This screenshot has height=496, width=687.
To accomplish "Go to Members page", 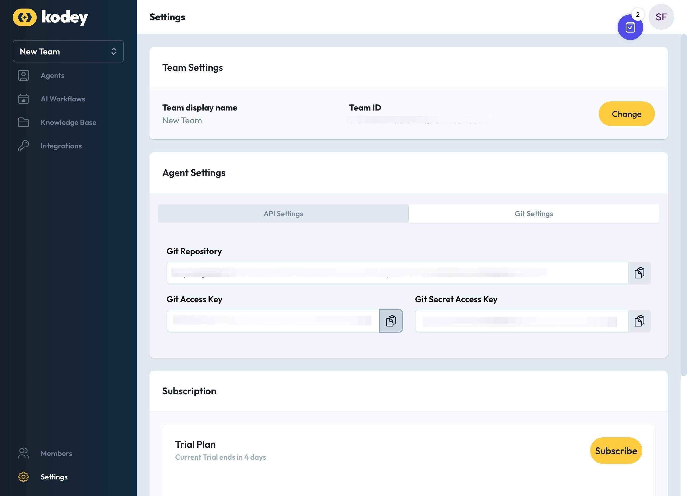I will point(56,453).
